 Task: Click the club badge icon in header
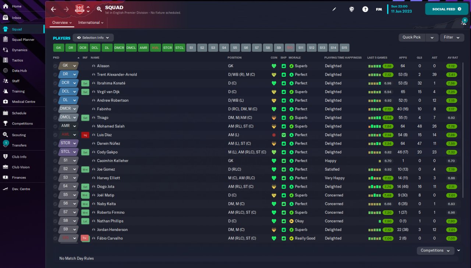click(x=79, y=9)
